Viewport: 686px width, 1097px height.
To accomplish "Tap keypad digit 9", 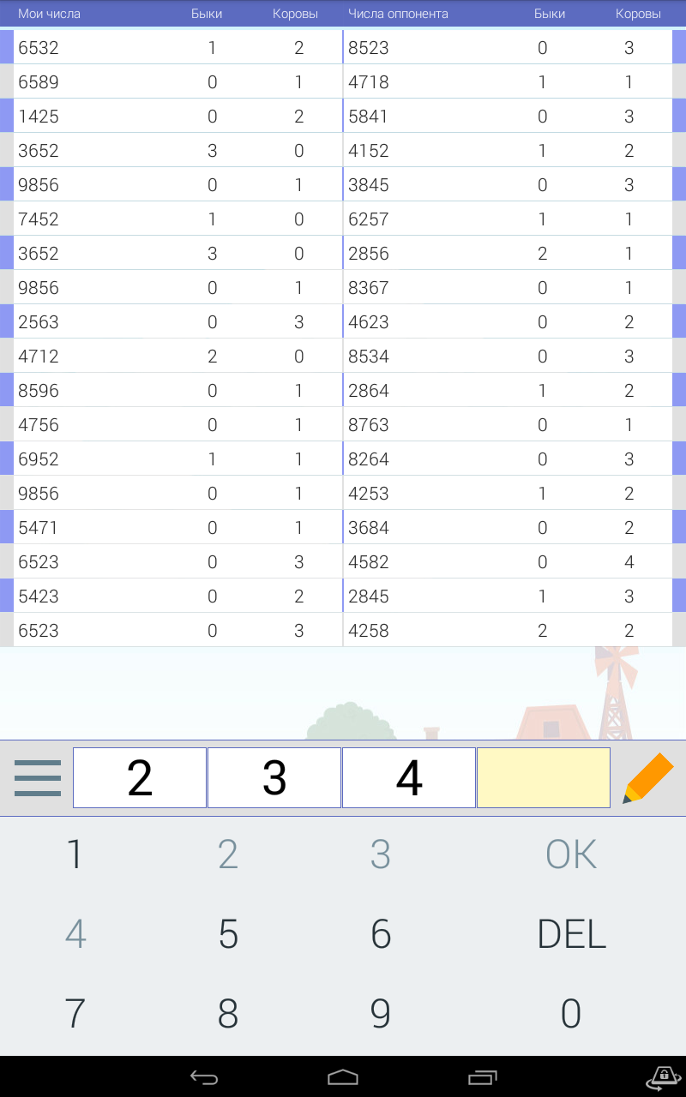I will (x=381, y=1014).
